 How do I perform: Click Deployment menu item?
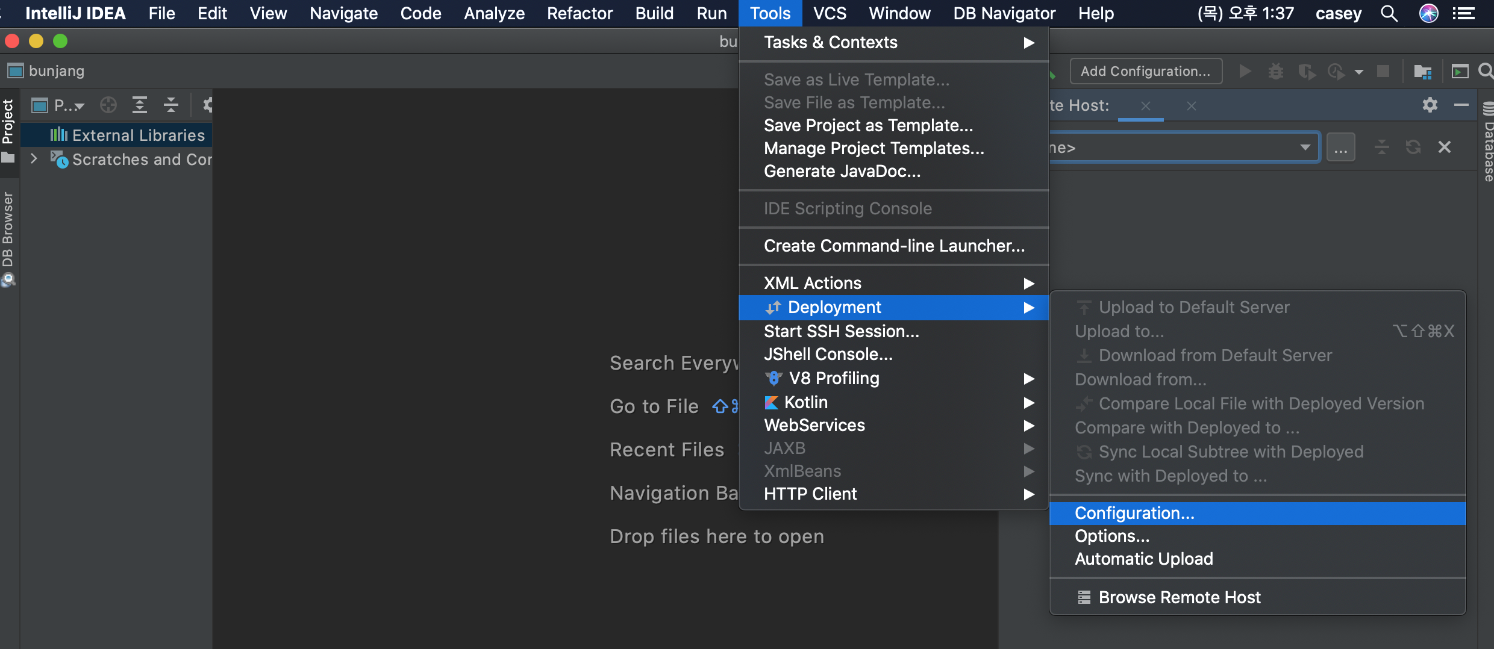coord(894,307)
